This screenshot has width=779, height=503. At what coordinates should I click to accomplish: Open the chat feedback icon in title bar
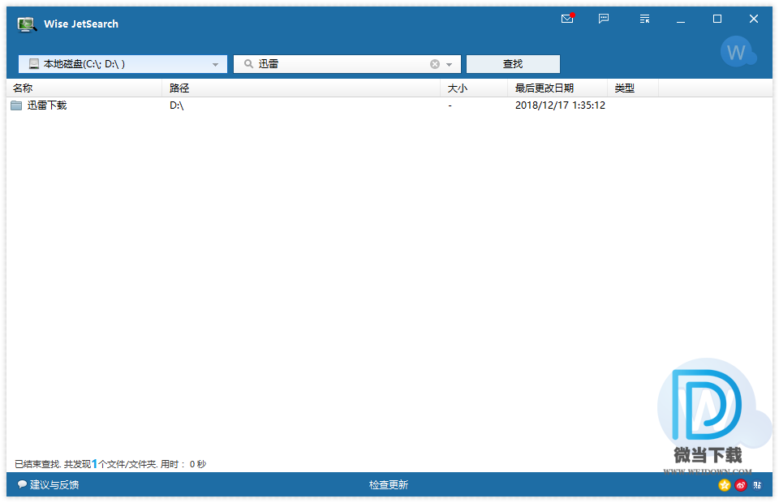point(604,19)
